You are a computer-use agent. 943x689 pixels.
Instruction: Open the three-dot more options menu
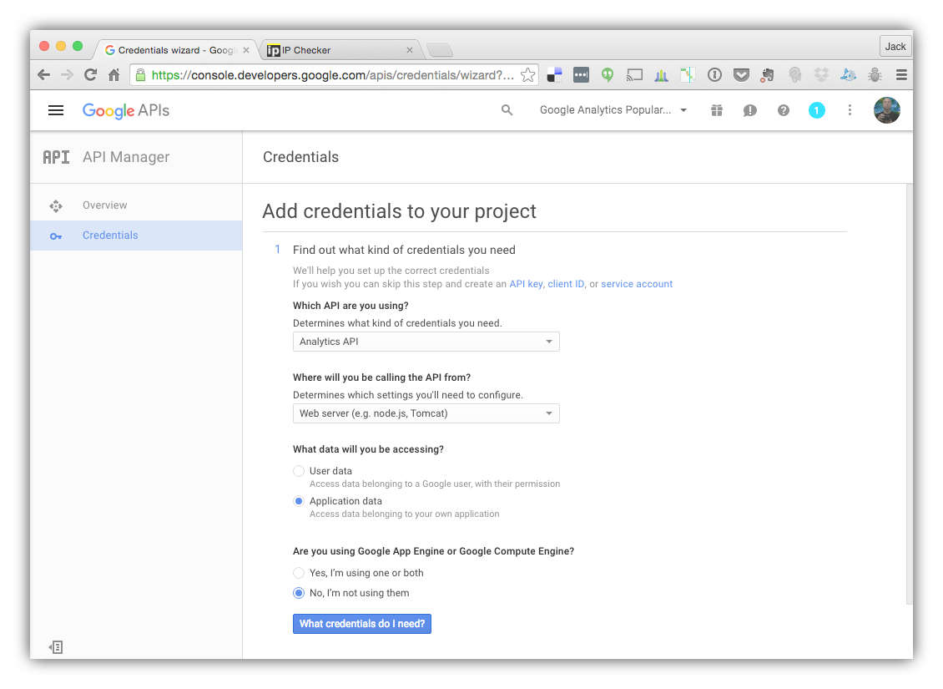(x=850, y=110)
